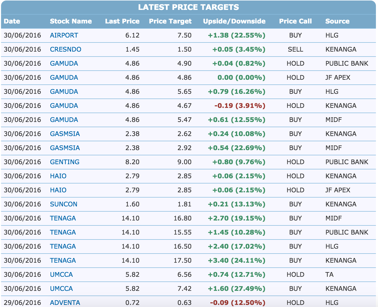Image resolution: width=378 pixels, height=307 pixels.
Task: Open the CRESNDO stock link
Action: pyautogui.click(x=66, y=50)
